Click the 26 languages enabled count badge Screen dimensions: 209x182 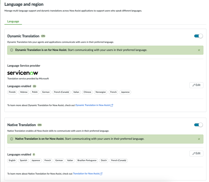tap(34, 86)
